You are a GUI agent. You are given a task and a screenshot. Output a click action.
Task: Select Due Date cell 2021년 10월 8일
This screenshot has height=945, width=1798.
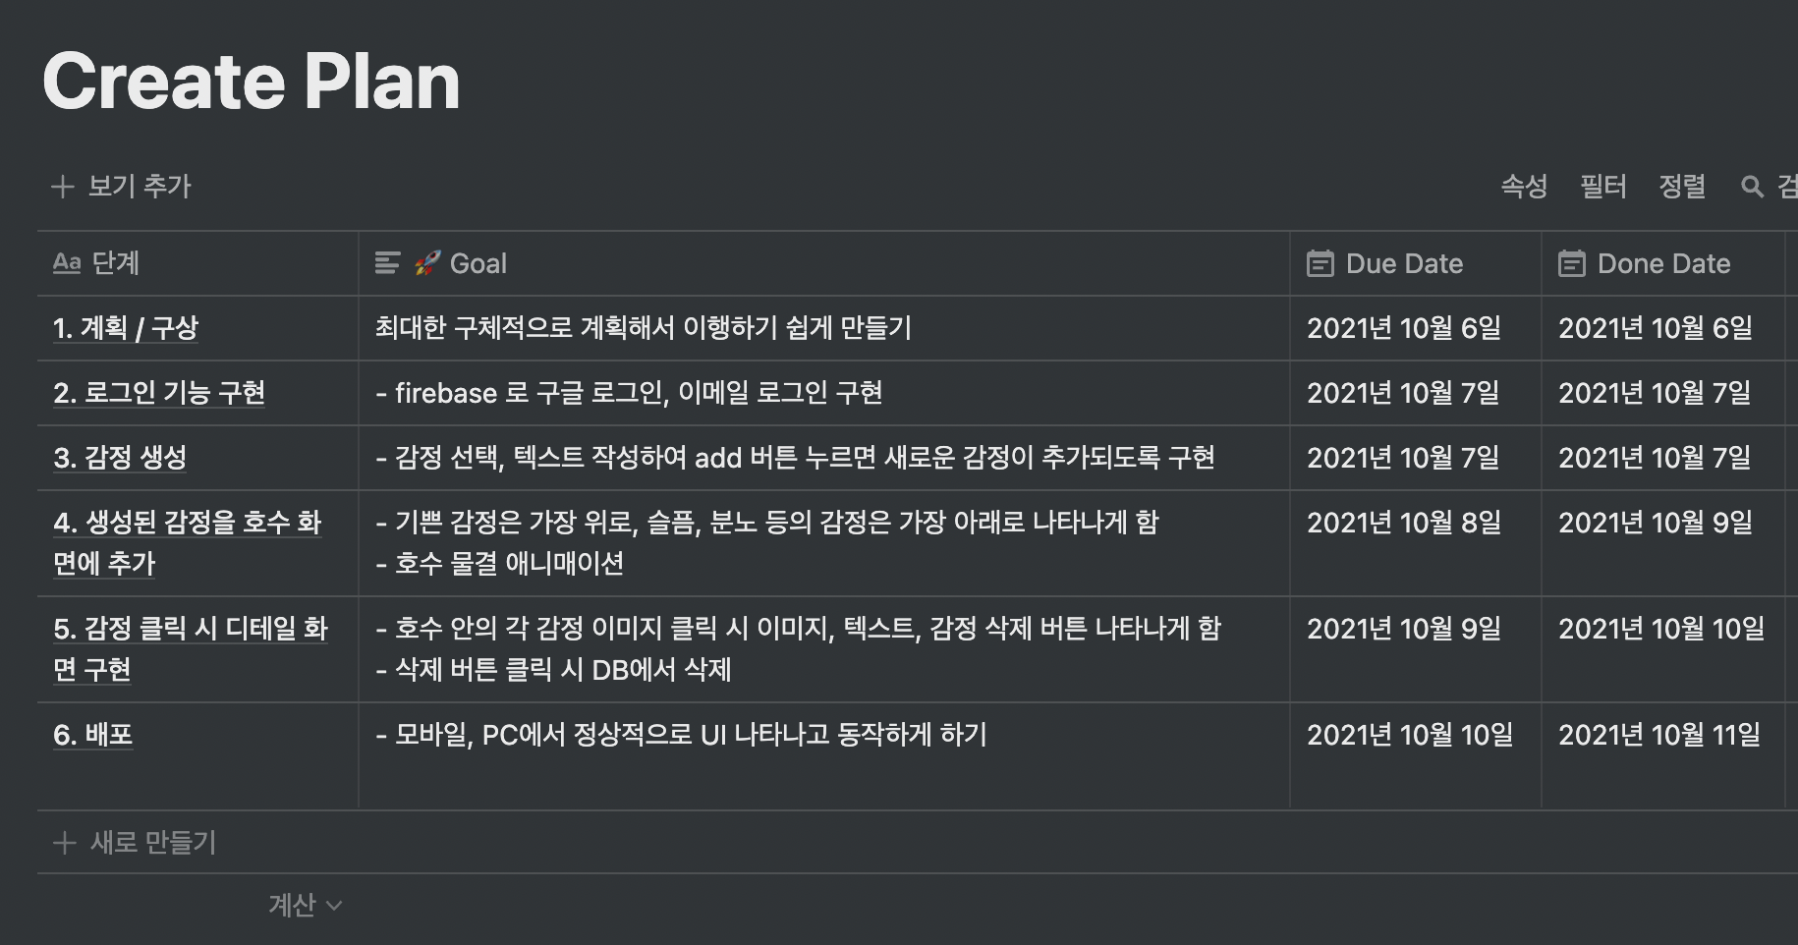click(x=1415, y=543)
